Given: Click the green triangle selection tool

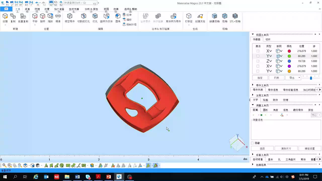Looking at the screenshot, I should [x=46, y=165].
